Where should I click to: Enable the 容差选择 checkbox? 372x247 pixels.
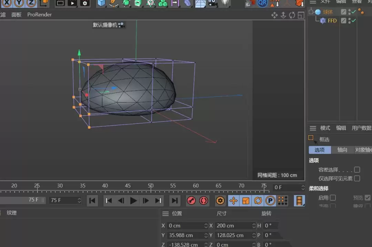point(357,169)
